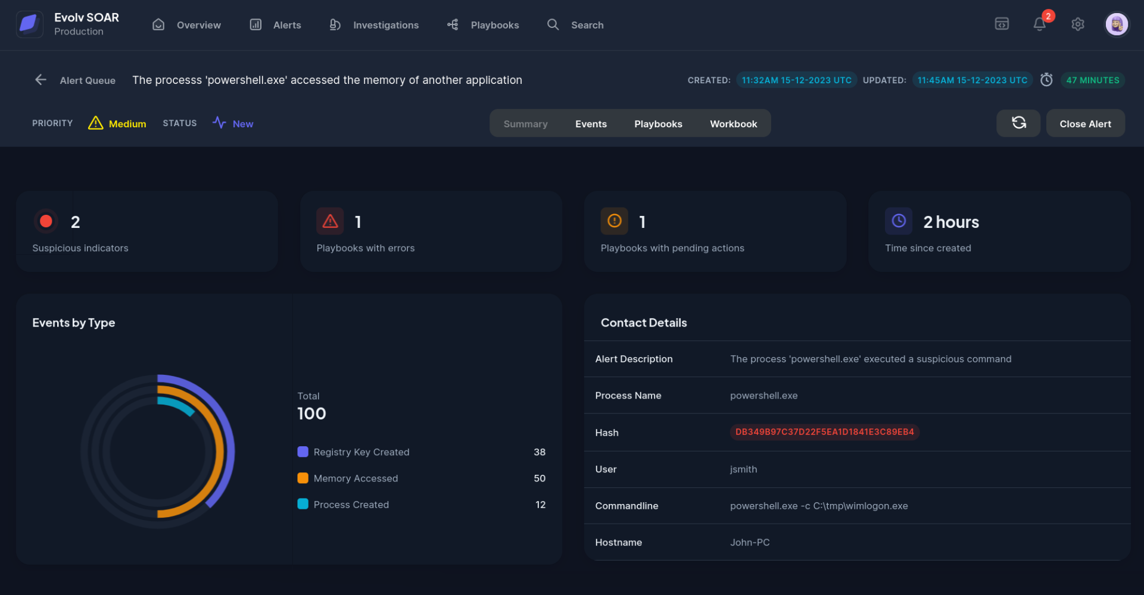Open the settings gear icon
The height and width of the screenshot is (595, 1144).
click(x=1077, y=24)
